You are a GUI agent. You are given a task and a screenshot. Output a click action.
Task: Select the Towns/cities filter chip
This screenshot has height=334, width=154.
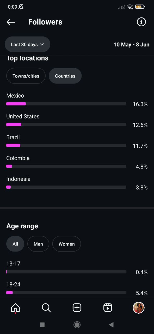tap(26, 76)
